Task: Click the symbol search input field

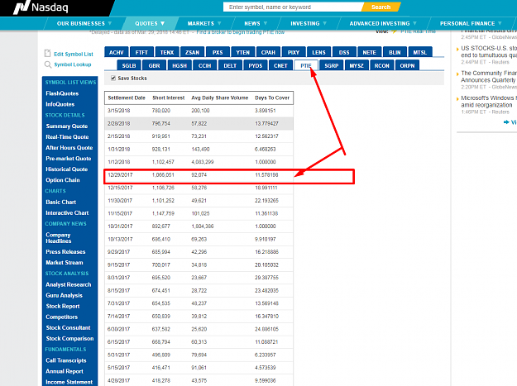Action: pos(293,7)
